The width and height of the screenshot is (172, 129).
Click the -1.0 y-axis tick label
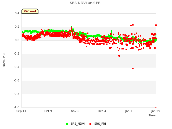tap(16, 107)
